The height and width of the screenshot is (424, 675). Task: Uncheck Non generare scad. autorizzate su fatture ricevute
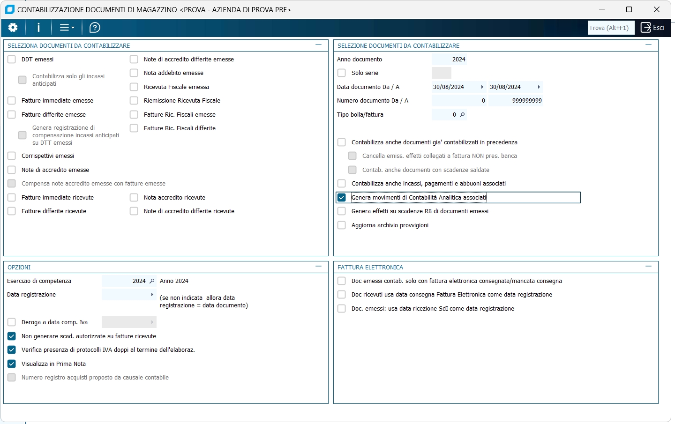point(12,336)
